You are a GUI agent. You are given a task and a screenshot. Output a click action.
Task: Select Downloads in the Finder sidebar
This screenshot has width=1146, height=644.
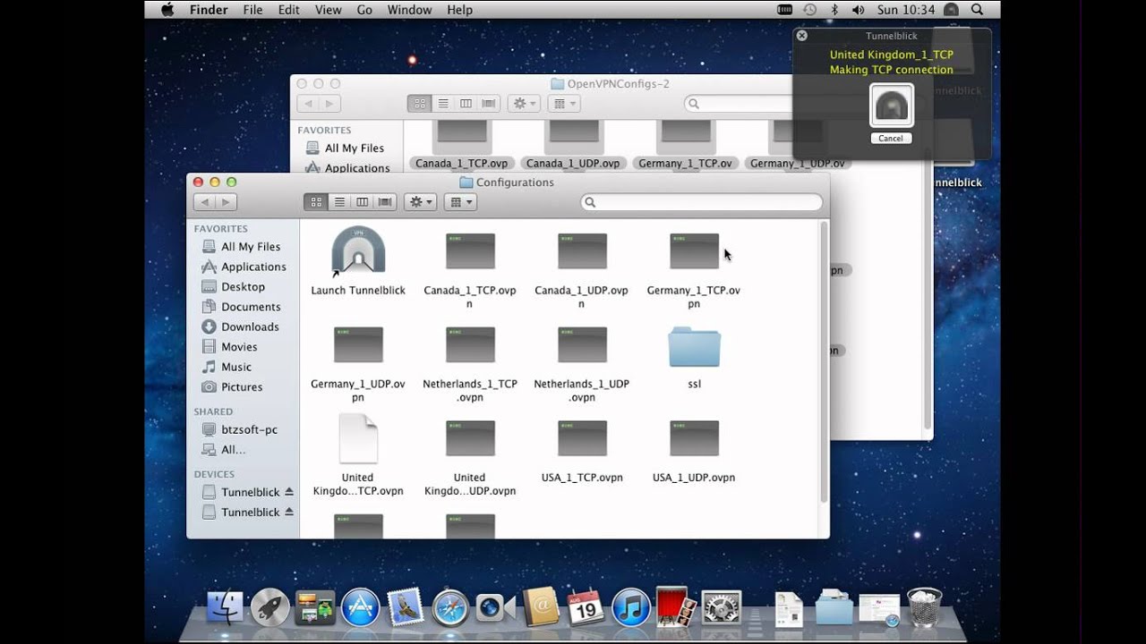tap(240, 326)
